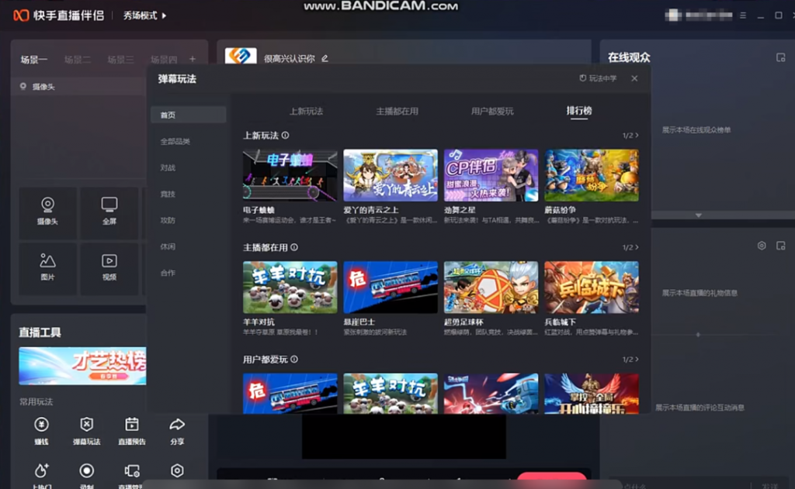Click the 很高兴认识你 stream title text
Screen dimensions: 795x489
[290, 59]
